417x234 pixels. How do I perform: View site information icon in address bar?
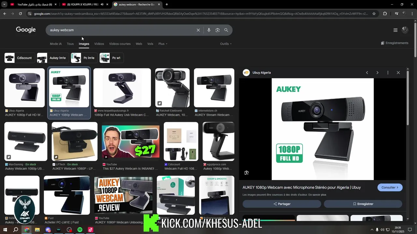click(30, 14)
